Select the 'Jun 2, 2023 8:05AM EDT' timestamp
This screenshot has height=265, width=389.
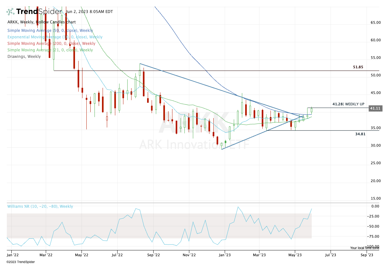pyautogui.click(x=90, y=12)
